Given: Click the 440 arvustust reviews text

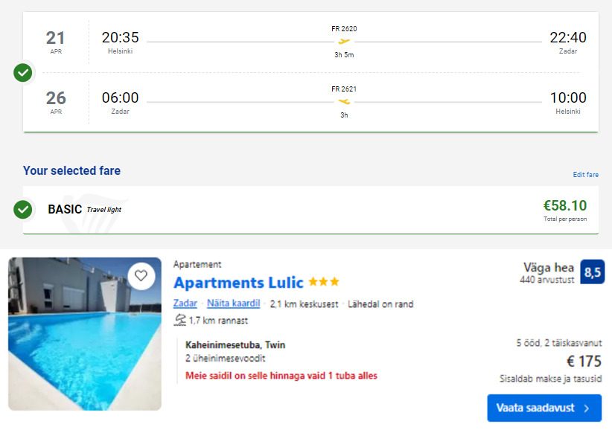Looking at the screenshot, I should 546,280.
